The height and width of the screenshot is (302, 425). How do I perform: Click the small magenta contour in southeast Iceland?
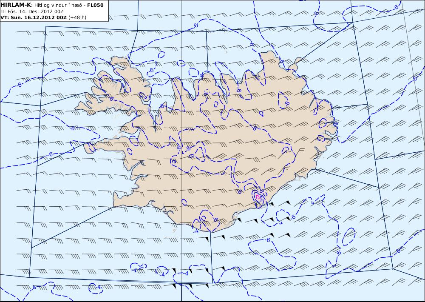[x=258, y=197]
